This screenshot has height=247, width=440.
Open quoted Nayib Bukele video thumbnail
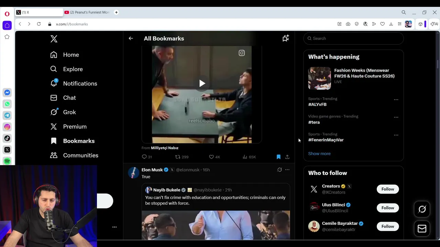(x=216, y=225)
